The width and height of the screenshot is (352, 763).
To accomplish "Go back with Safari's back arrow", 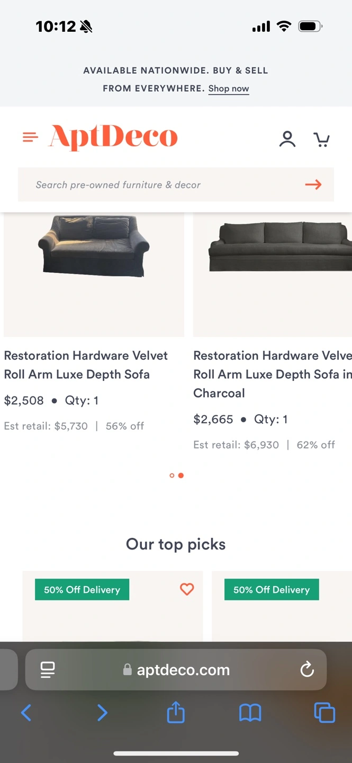I will (26, 713).
